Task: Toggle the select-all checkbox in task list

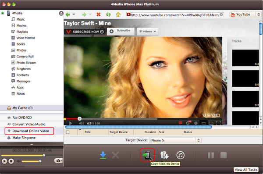Action: click(68, 132)
